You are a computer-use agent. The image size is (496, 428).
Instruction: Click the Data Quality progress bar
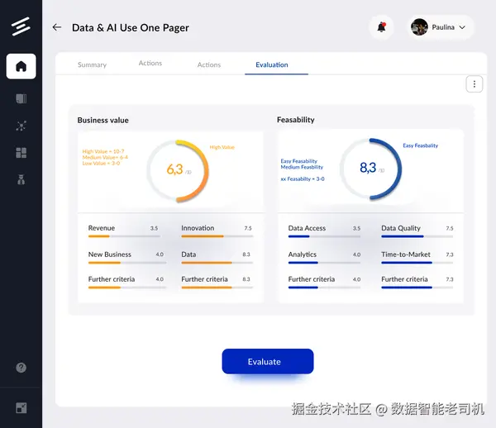point(417,236)
